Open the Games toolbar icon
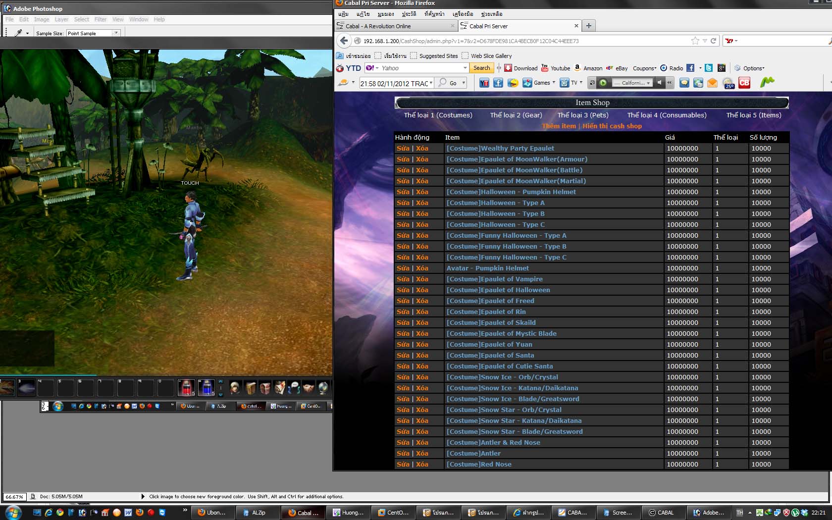This screenshot has height=520, width=832. pos(527,83)
